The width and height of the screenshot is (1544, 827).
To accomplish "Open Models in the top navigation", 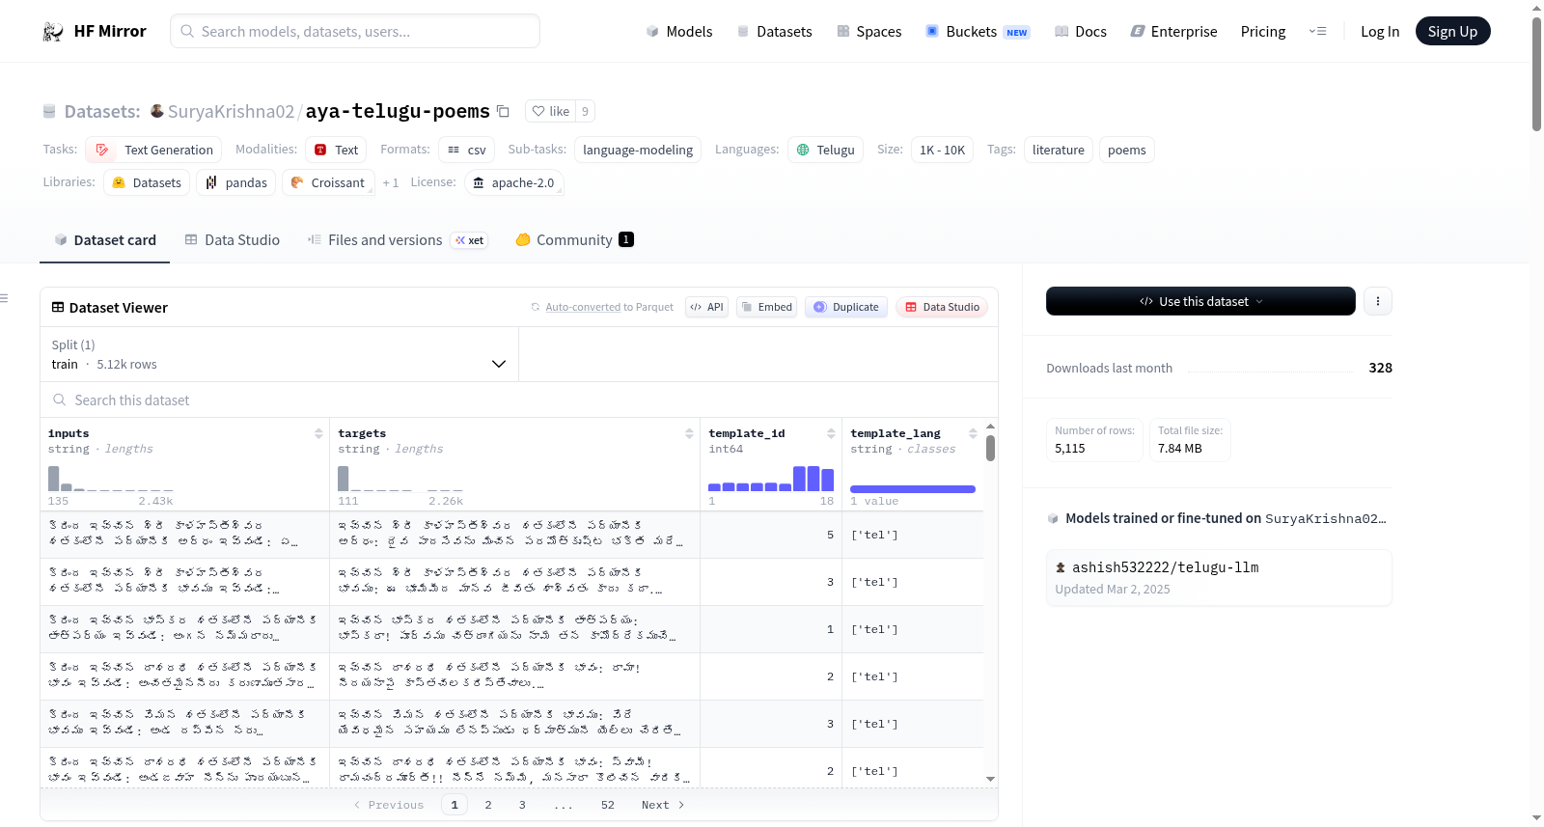I will coord(679,32).
